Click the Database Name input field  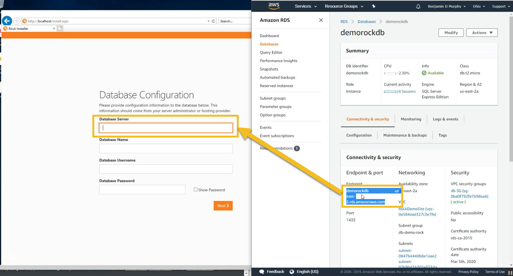(166, 148)
